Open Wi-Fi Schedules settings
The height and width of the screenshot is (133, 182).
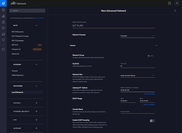(x=18, y=41)
